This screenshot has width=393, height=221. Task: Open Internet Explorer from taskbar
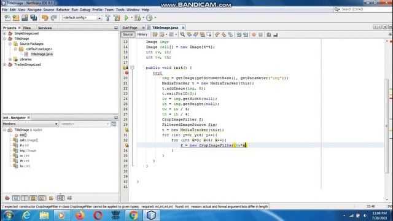26,215
